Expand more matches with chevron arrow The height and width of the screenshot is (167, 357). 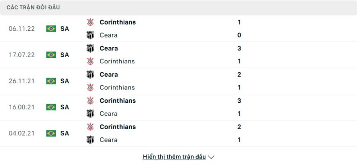[x=211, y=157]
